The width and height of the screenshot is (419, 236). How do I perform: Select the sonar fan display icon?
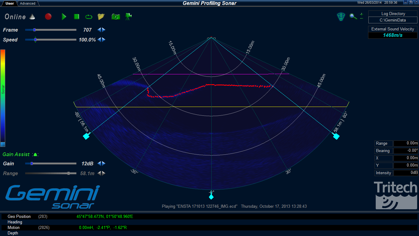[x=341, y=17]
